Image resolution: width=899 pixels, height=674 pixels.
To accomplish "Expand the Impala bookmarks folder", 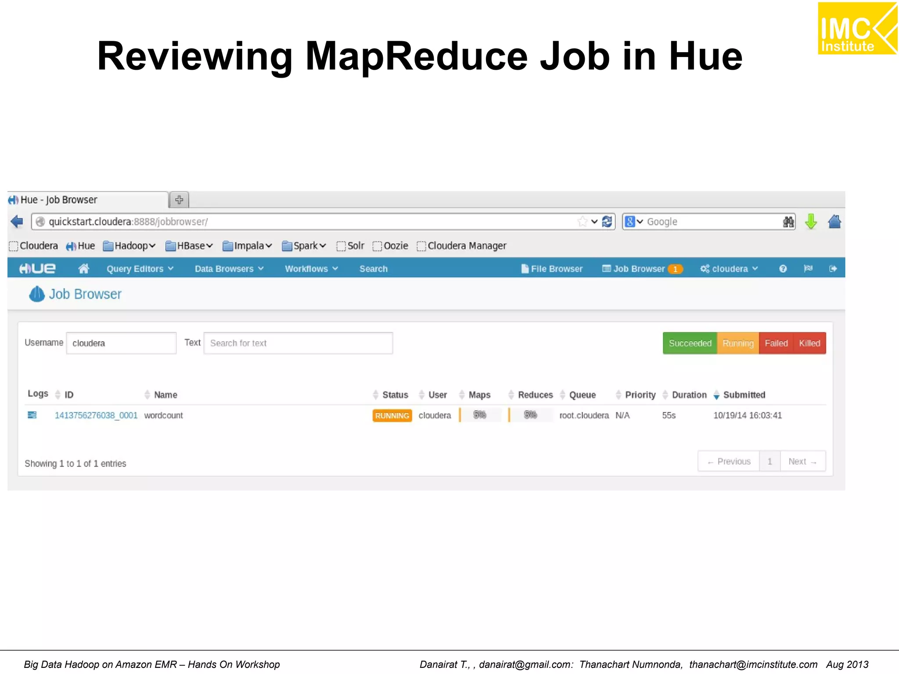I will (x=248, y=246).
